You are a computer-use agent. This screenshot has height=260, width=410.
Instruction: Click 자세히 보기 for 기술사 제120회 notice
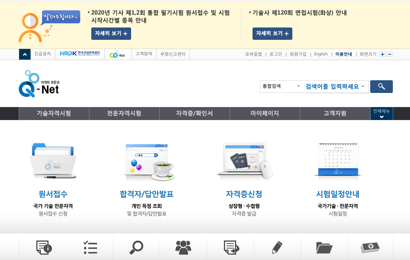(272, 34)
